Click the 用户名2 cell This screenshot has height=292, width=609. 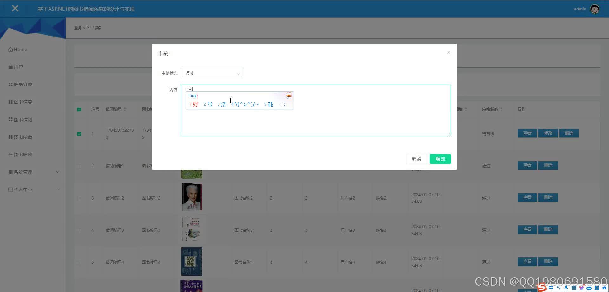click(348, 198)
